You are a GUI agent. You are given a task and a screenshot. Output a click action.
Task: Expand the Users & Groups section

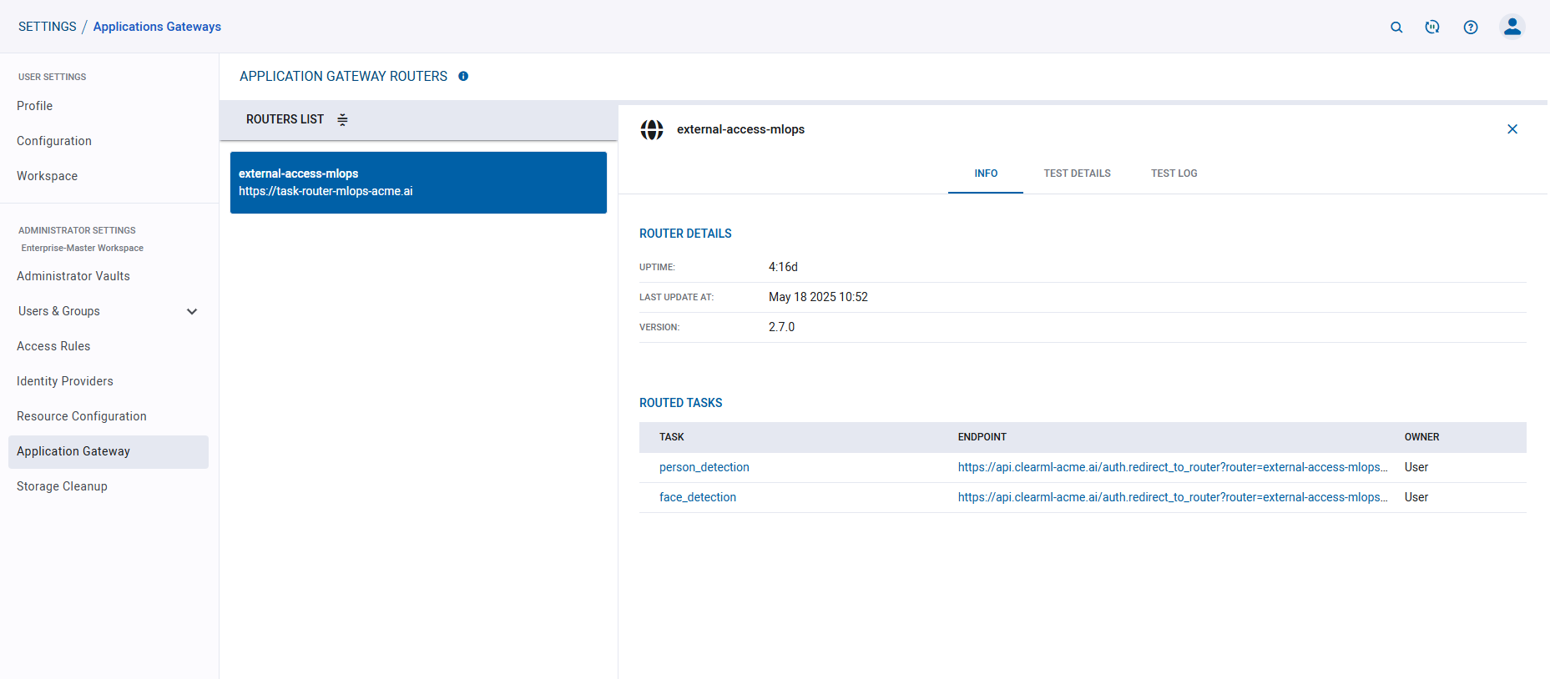(x=192, y=312)
